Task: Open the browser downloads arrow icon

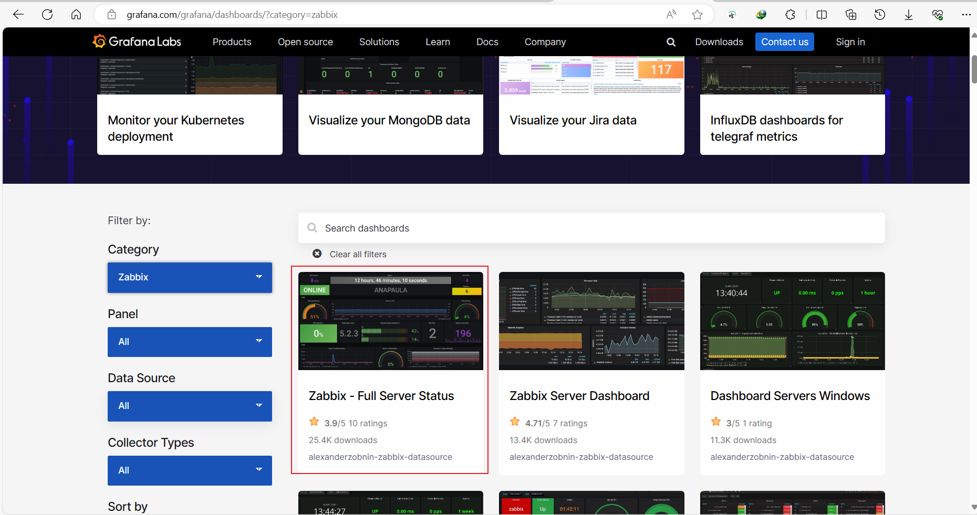Action: coord(909,15)
